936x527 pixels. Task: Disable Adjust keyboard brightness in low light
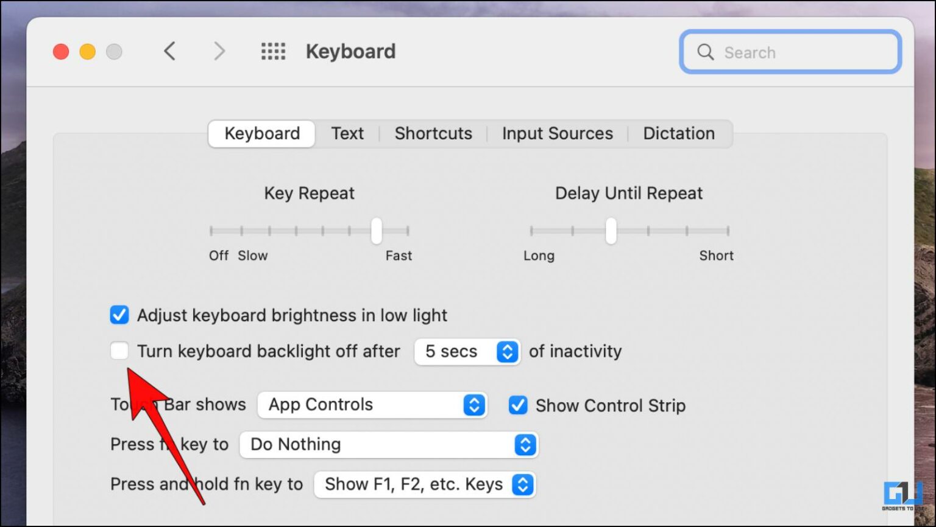pyautogui.click(x=119, y=315)
